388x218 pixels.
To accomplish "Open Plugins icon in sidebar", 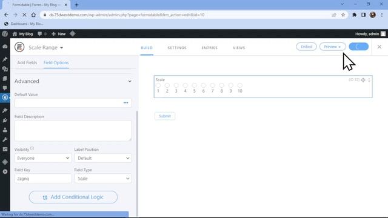I will [x=5, y=120].
